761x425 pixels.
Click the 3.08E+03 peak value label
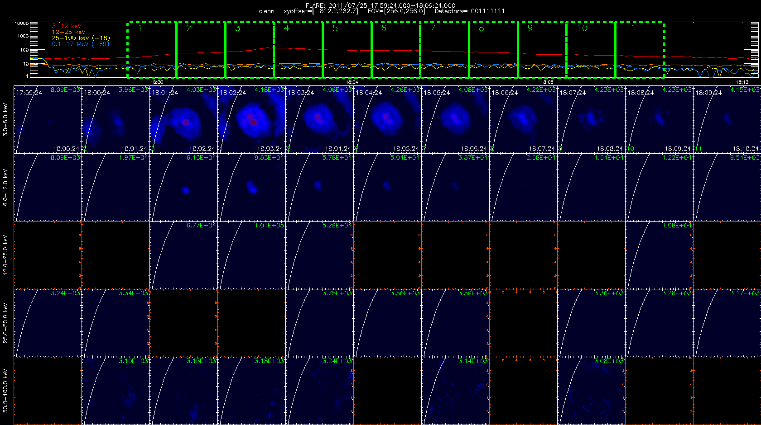pyautogui.click(x=609, y=361)
